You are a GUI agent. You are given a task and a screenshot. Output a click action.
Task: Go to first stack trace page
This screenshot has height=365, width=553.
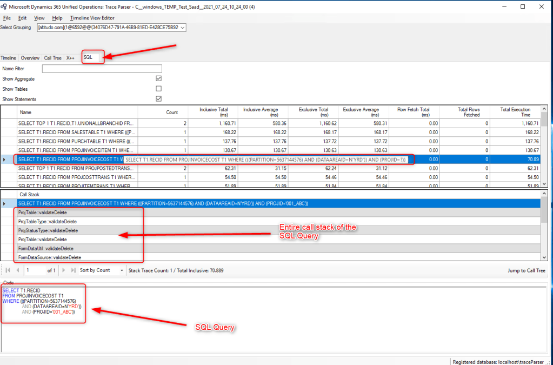(x=8, y=270)
